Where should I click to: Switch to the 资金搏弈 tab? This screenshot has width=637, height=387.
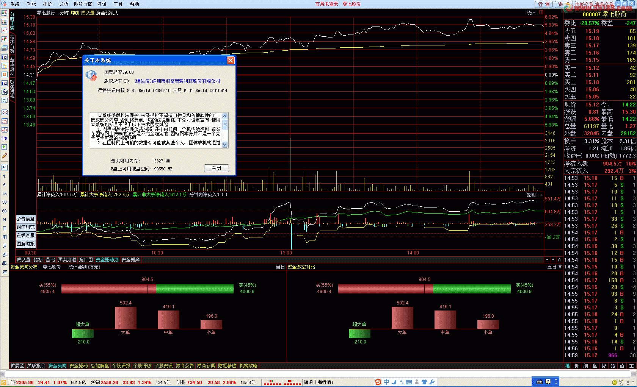[130, 260]
